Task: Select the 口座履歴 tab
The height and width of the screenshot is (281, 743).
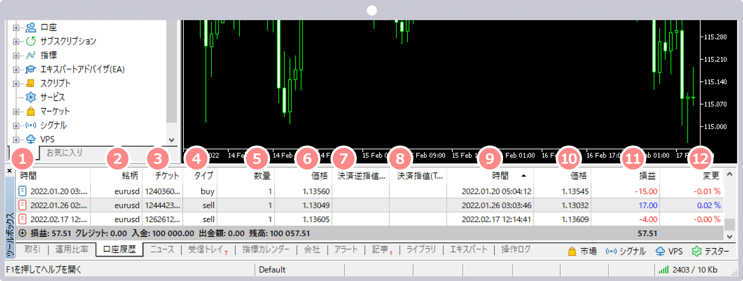Action: (120, 249)
